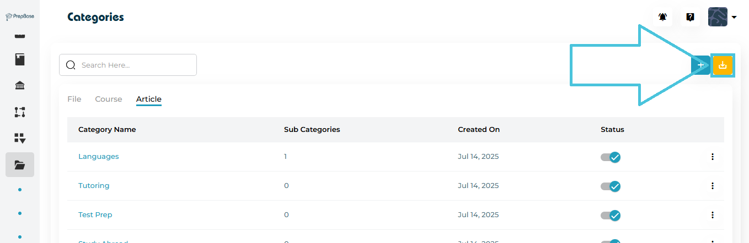749x243 pixels.
Task: Click the grid-with-arrow sidebar icon
Action: coord(20,138)
